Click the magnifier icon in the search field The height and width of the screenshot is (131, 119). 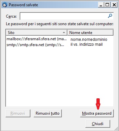click(110, 16)
